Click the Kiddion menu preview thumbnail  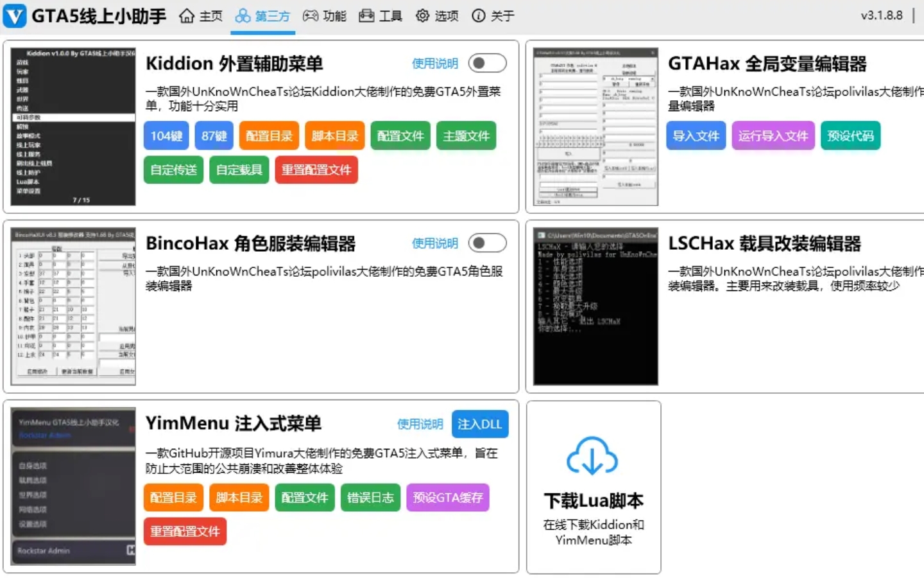73,127
